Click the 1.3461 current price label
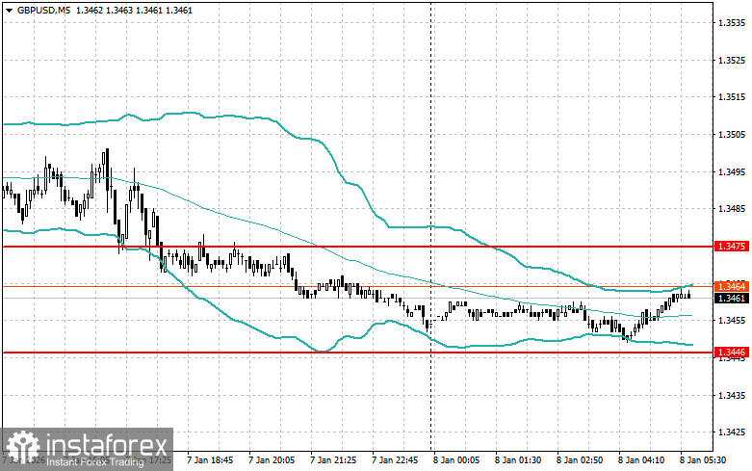The image size is (752, 471). 732,299
